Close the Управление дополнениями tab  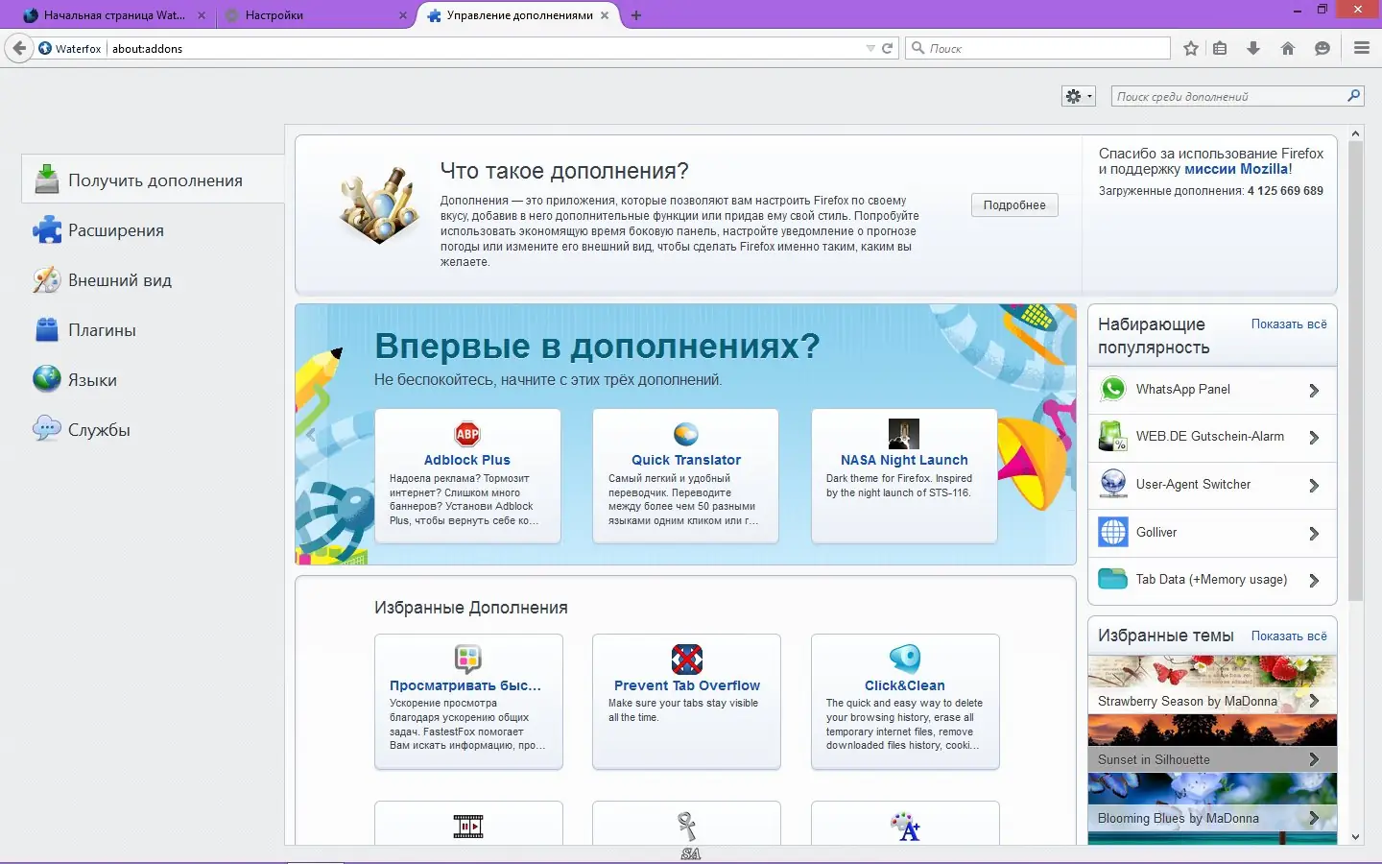coord(605,15)
